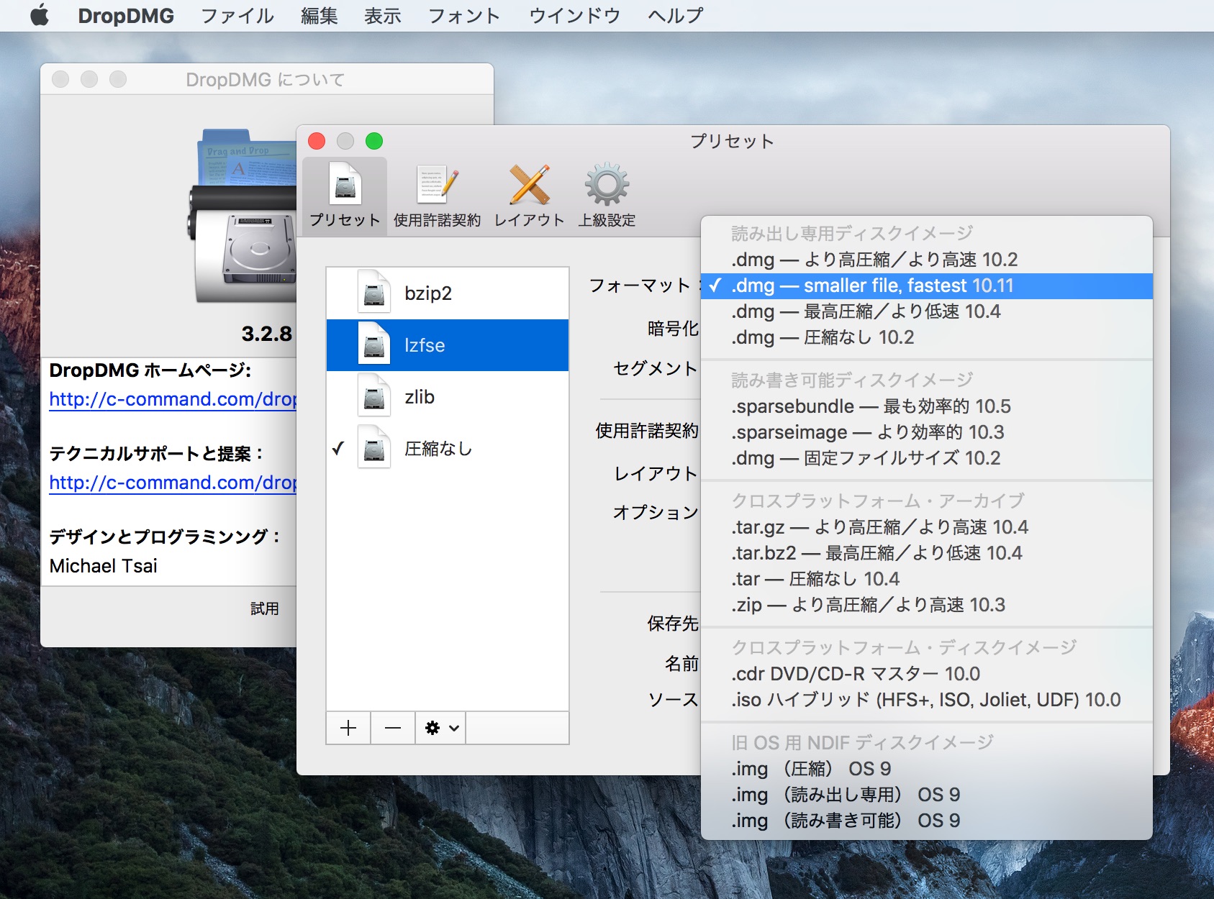Open the DropDMG ホームページ link

173,399
